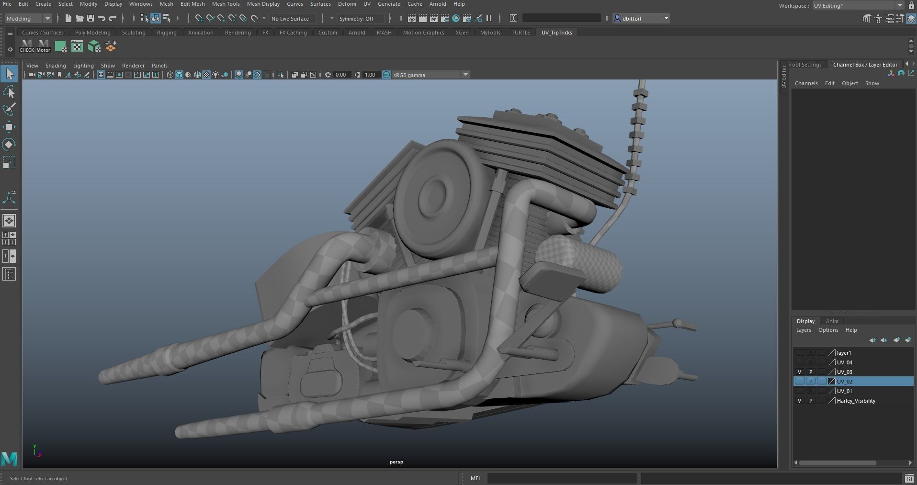Screen dimensions: 917x485
Task: Save the scene with floppy icon
Action: click(x=90, y=18)
